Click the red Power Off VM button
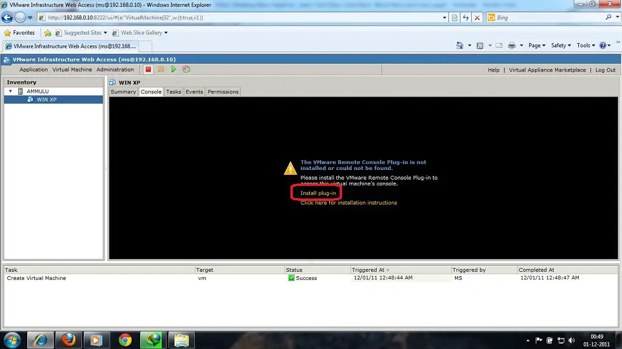 click(x=148, y=69)
